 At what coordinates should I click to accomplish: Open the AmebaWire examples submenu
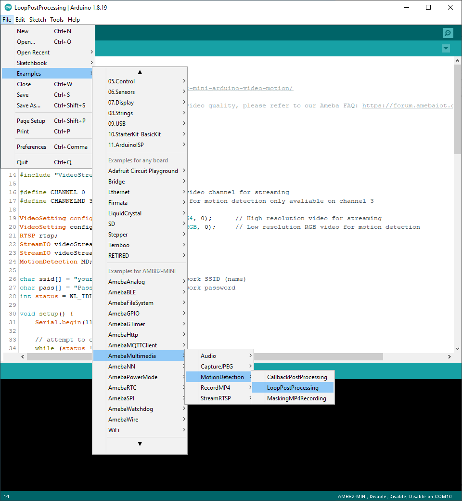(140, 419)
